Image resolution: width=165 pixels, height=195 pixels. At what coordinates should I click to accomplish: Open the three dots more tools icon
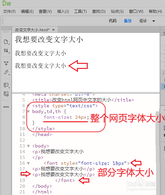coord(6,107)
